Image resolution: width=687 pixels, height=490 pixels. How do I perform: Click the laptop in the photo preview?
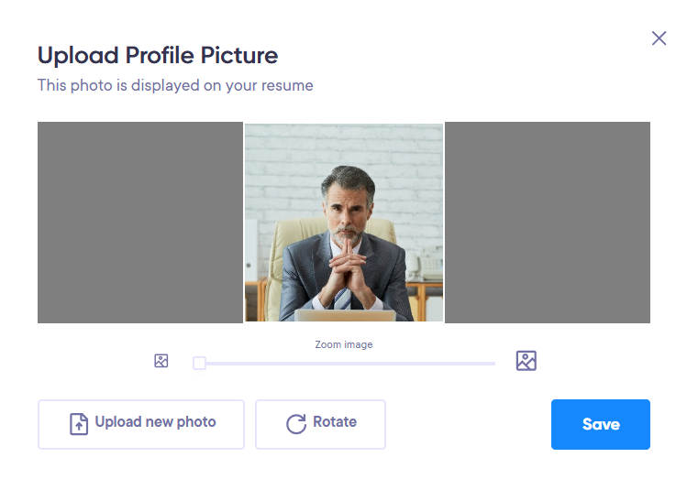point(345,315)
